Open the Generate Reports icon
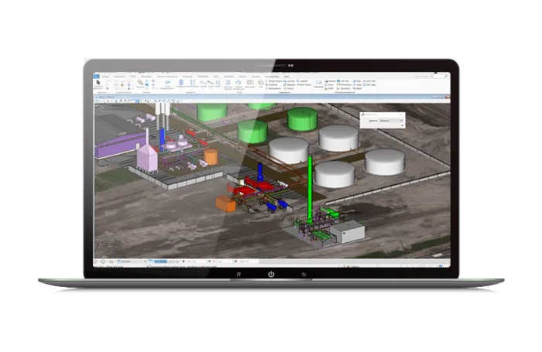Screen dimensions: 542x352 (228, 83)
